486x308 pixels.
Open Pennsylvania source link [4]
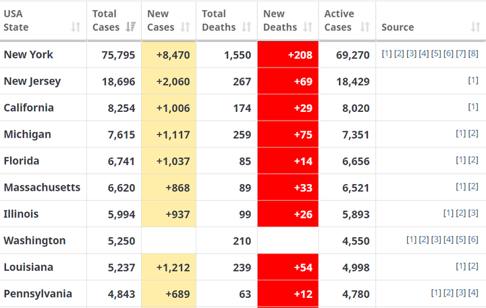[473, 293]
